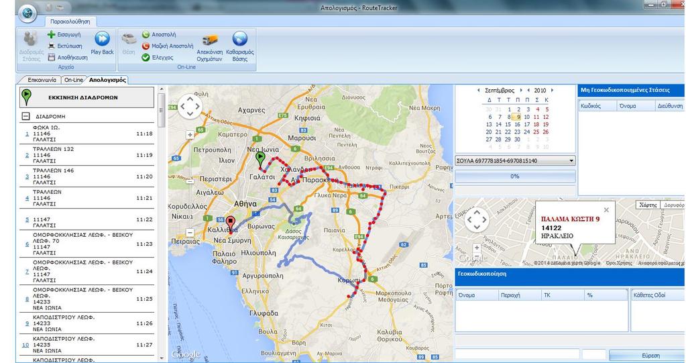Select the ΤΡΑΛΛΕΩΝ stop at 11:21
Image resolution: width=686 pixels, height=363 pixels.
[x=87, y=198]
